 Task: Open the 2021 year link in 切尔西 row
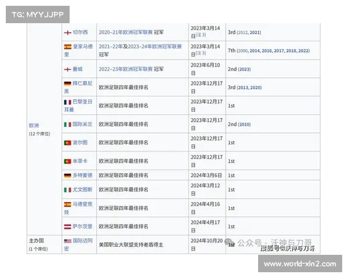[255, 32]
